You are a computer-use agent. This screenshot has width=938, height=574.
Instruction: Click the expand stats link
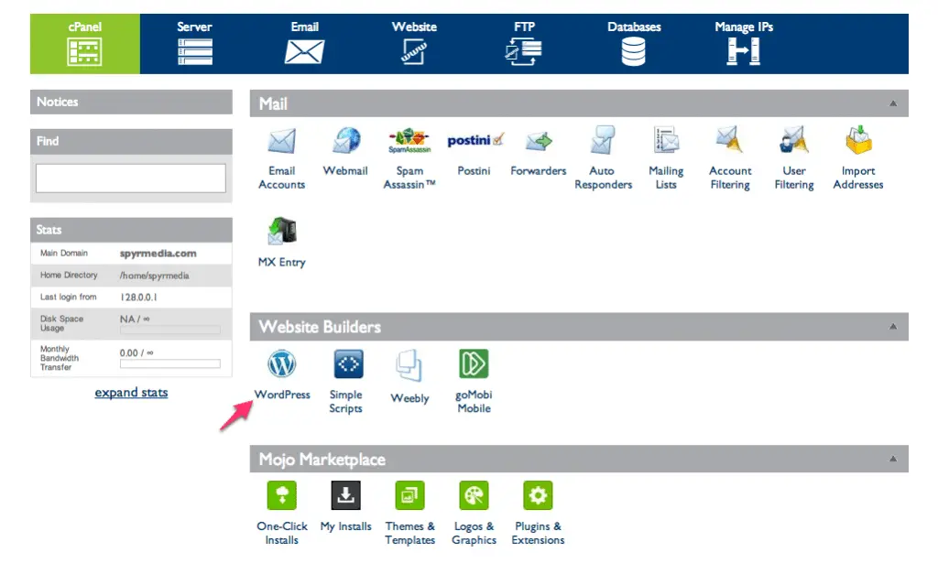tap(131, 392)
